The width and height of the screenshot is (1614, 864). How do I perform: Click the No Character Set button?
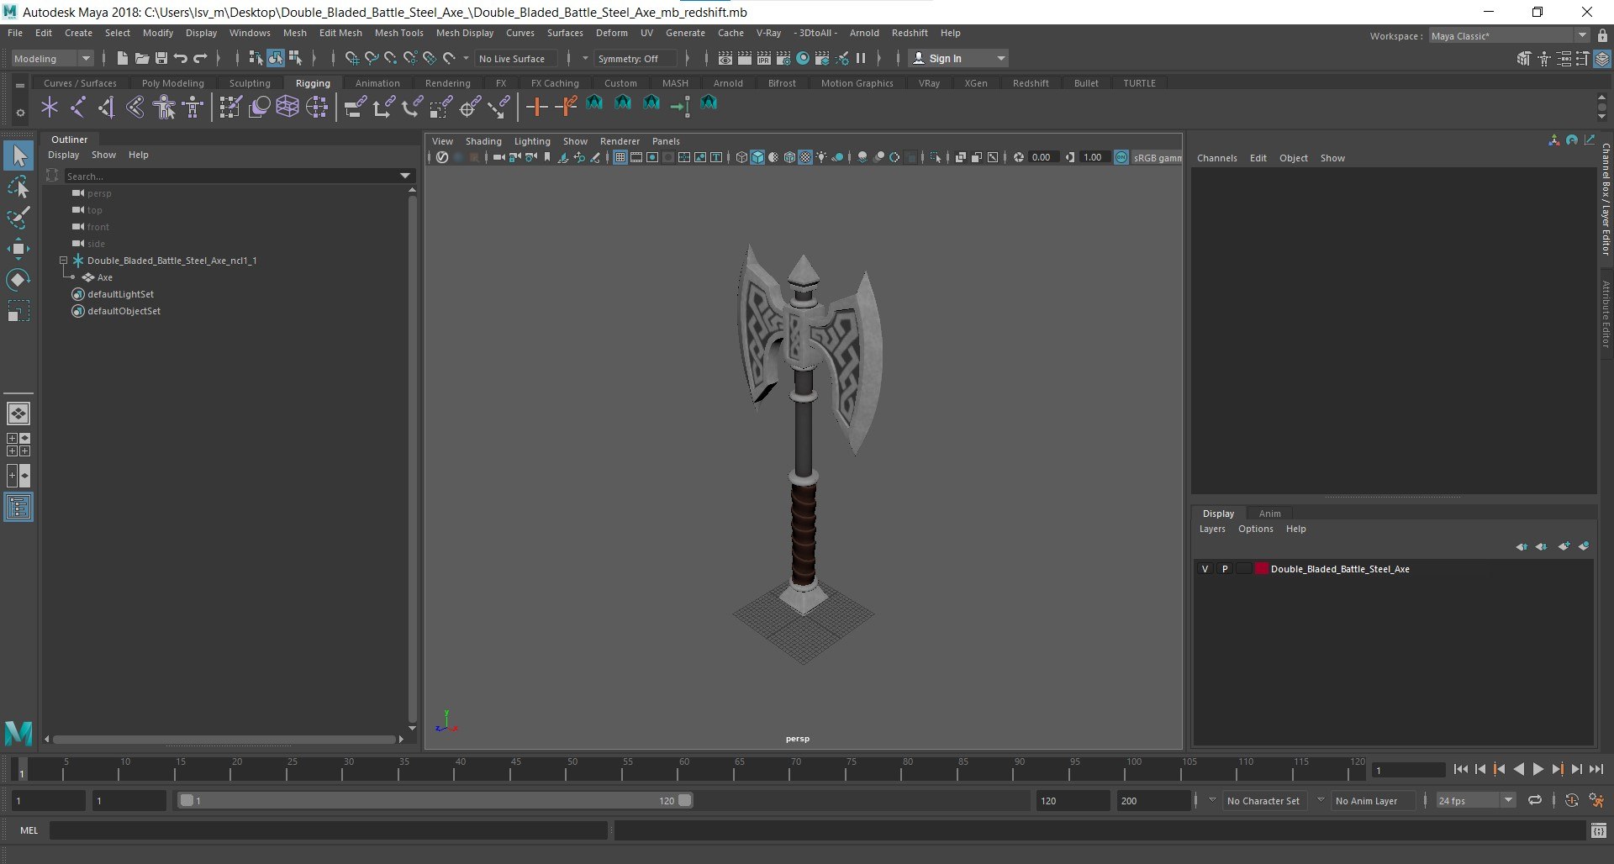(1263, 801)
